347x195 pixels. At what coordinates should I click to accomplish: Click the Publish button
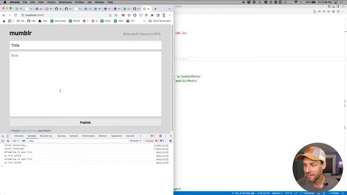pyautogui.click(x=86, y=122)
